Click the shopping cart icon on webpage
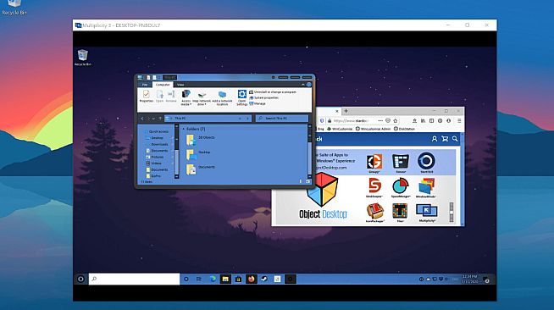Screen dimensions: 554x310 445,139
